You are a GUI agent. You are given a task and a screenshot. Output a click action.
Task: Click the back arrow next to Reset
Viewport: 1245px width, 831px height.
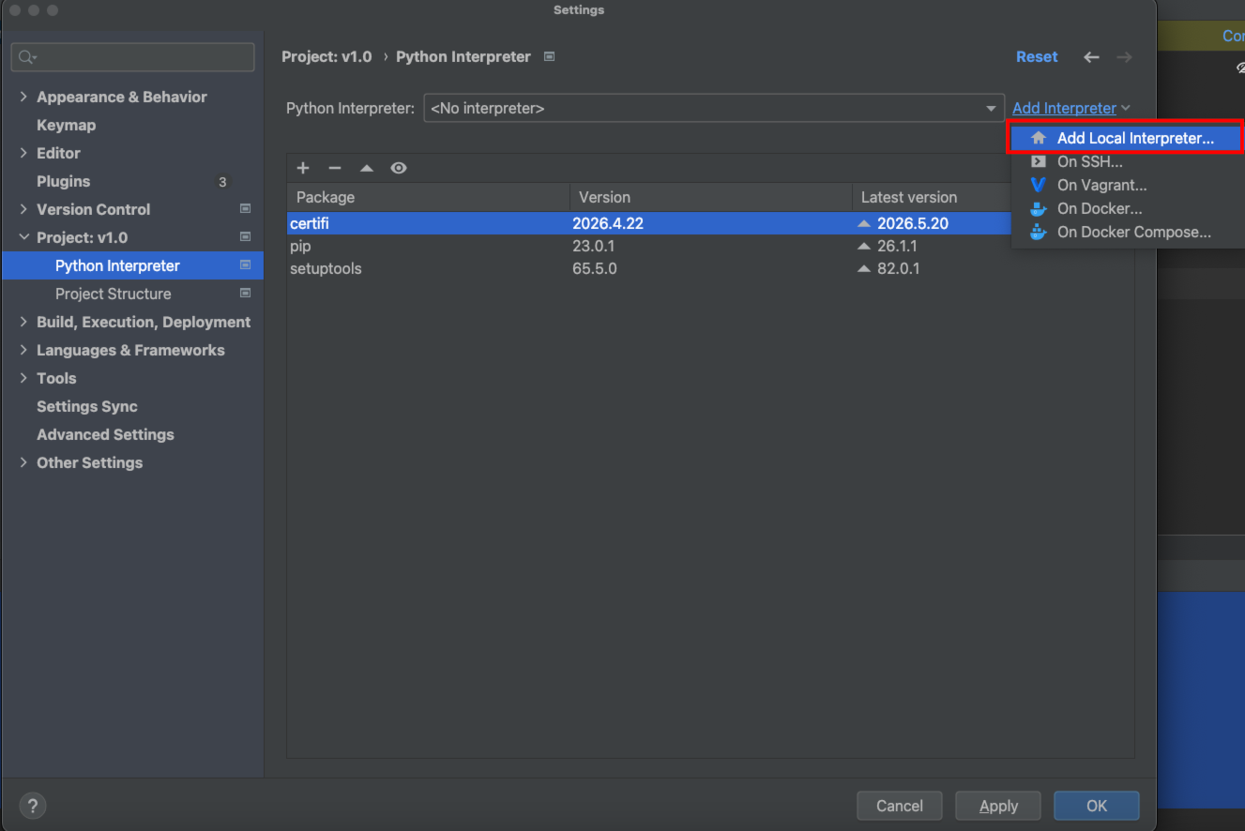coord(1091,57)
